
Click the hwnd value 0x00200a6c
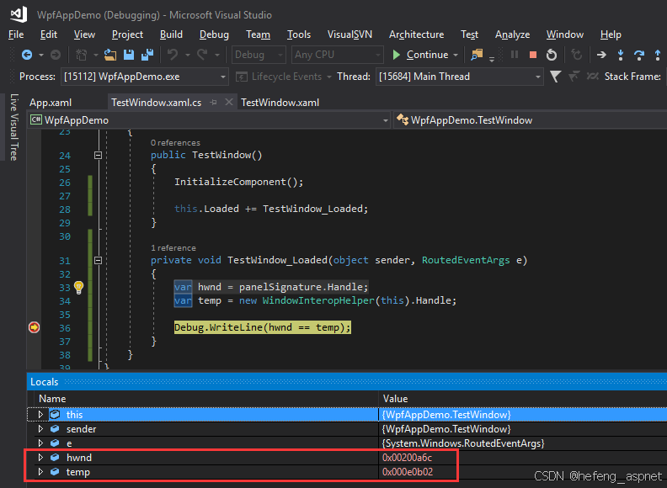(407, 458)
